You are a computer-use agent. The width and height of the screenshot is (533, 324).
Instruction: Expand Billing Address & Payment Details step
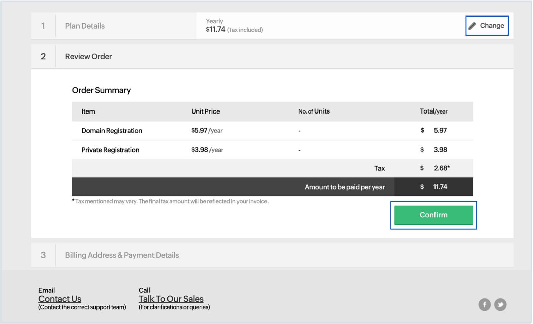point(122,255)
